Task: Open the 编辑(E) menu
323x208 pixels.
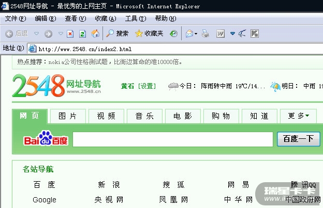Action: pos(46,19)
